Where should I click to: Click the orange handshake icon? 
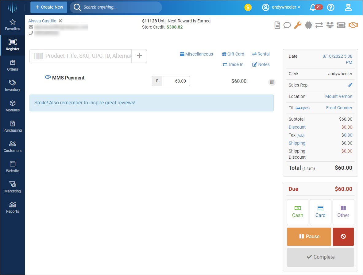(353, 25)
